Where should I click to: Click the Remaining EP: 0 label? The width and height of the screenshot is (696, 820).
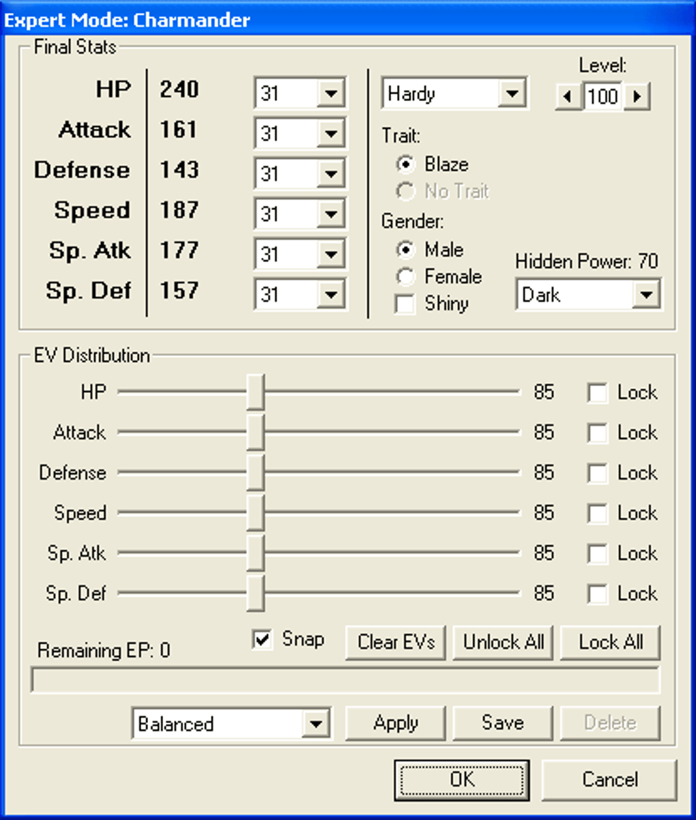[x=104, y=651]
